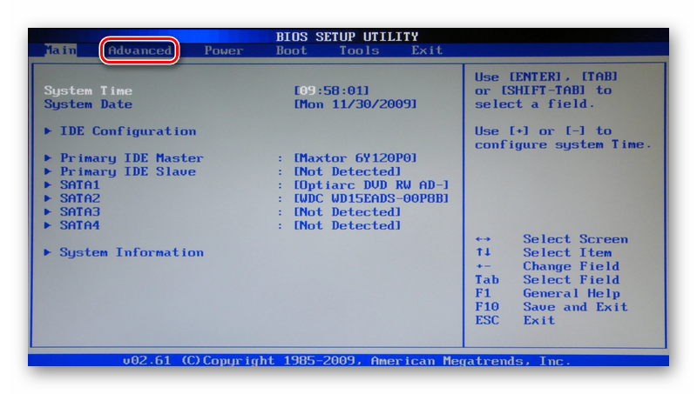This screenshot has height=394, width=697.
Task: Click the F10 key legend label
Action: click(x=487, y=307)
